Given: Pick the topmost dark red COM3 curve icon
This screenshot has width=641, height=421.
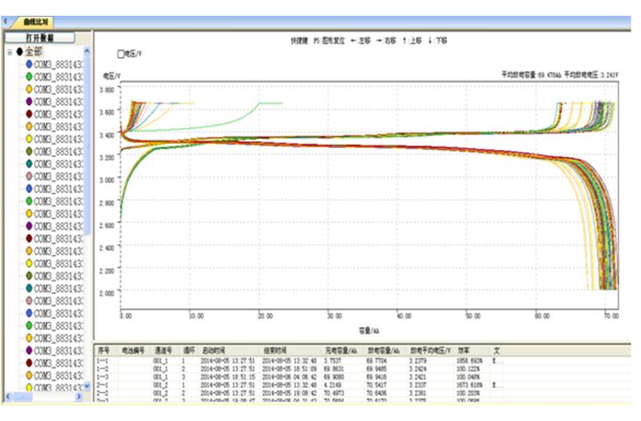Looking at the screenshot, I should [x=29, y=114].
